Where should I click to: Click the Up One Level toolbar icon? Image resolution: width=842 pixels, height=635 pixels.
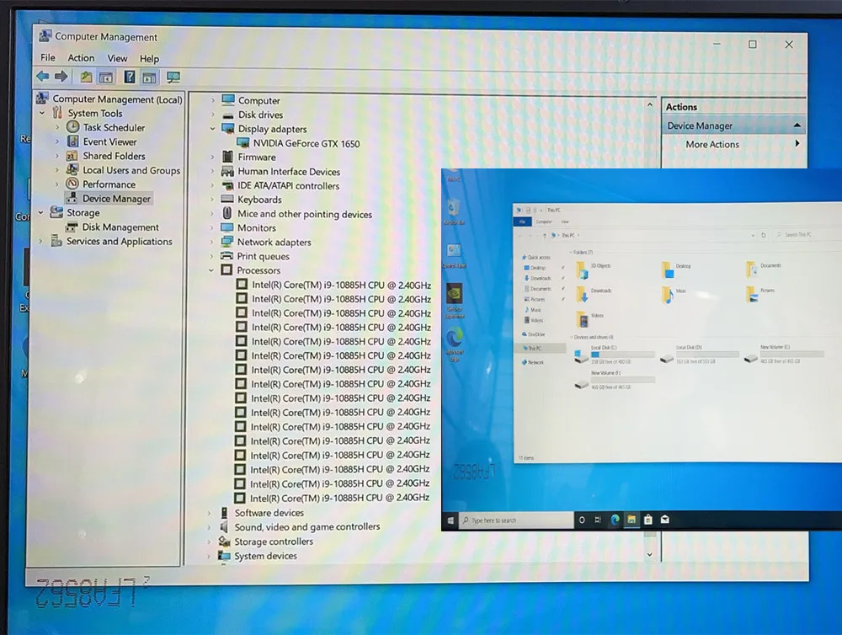[86, 77]
